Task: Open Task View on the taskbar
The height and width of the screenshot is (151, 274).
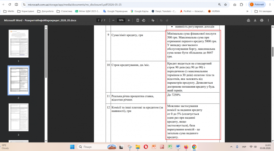Action: click(x=121, y=147)
